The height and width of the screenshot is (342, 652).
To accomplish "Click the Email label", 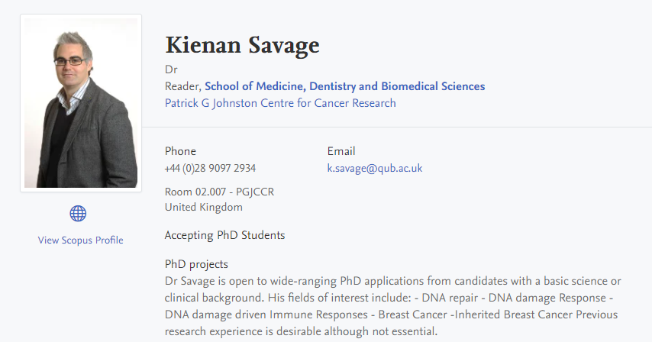I will point(341,151).
